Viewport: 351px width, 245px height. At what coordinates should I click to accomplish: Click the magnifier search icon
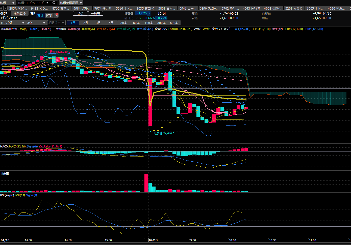pyautogui.click(x=54, y=3)
